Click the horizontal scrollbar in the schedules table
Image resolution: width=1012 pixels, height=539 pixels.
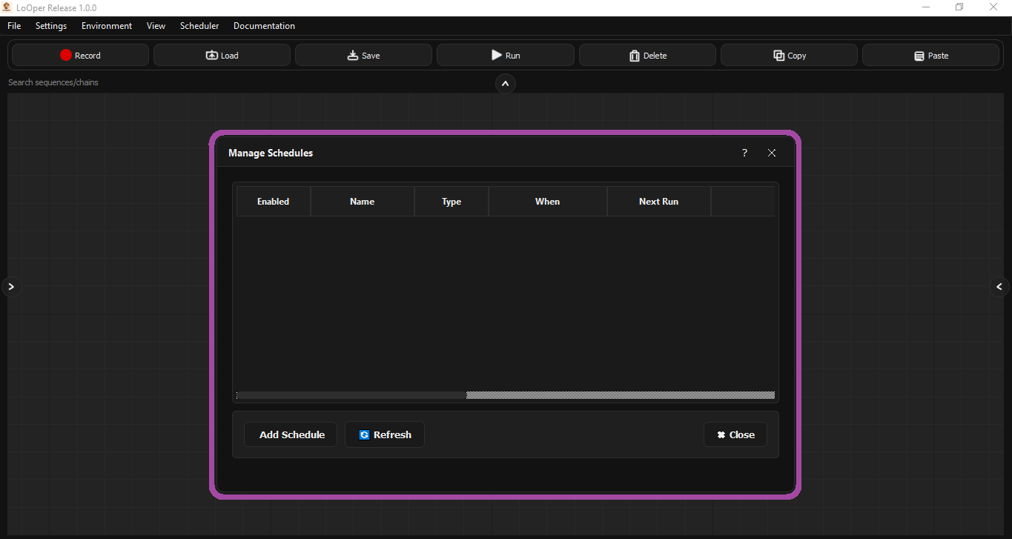pyautogui.click(x=350, y=394)
